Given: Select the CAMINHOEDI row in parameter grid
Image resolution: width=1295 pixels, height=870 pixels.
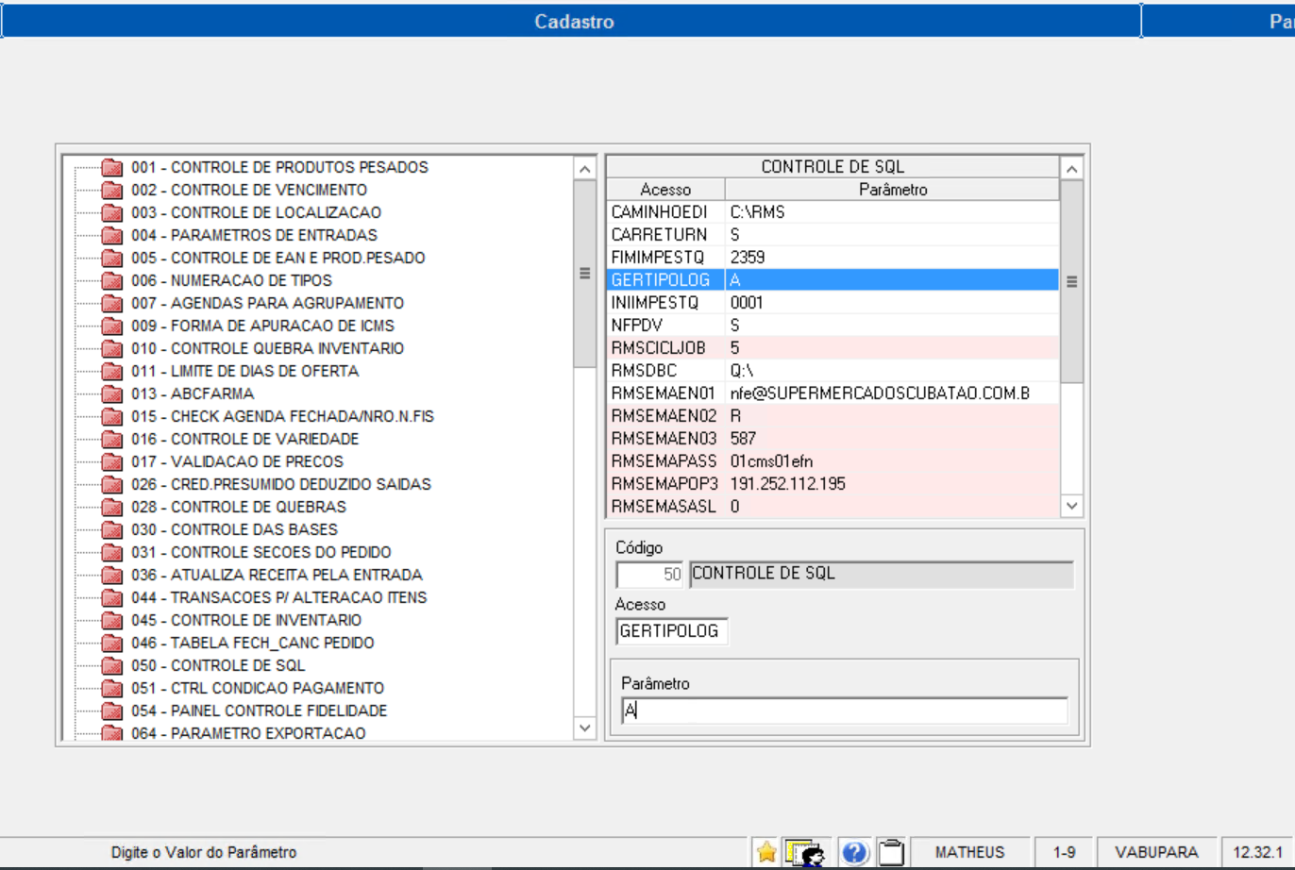Looking at the screenshot, I should coord(832,212).
